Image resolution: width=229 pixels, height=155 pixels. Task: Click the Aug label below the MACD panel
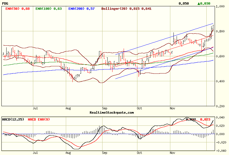click(68, 153)
